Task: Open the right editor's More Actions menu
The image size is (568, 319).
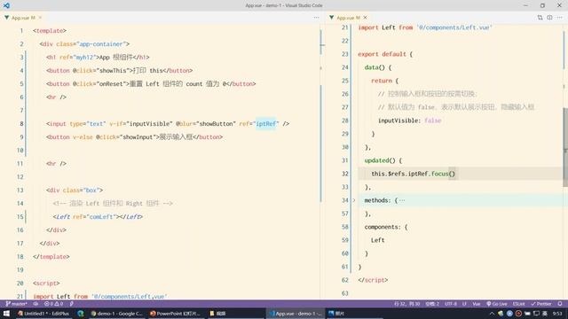Action: coord(560,18)
